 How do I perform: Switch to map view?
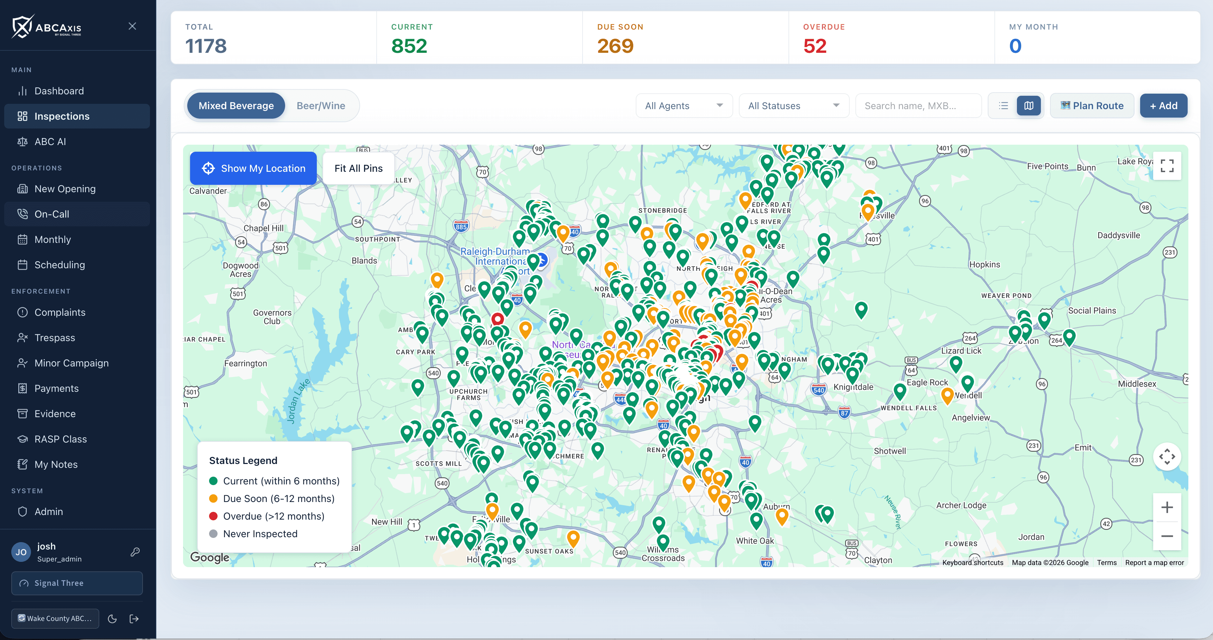point(1029,106)
